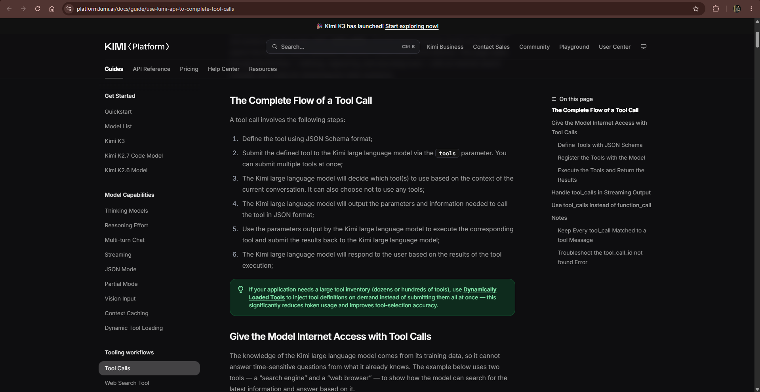Open Quickstart in sidebar
Screen dimensions: 760x392
point(118,112)
